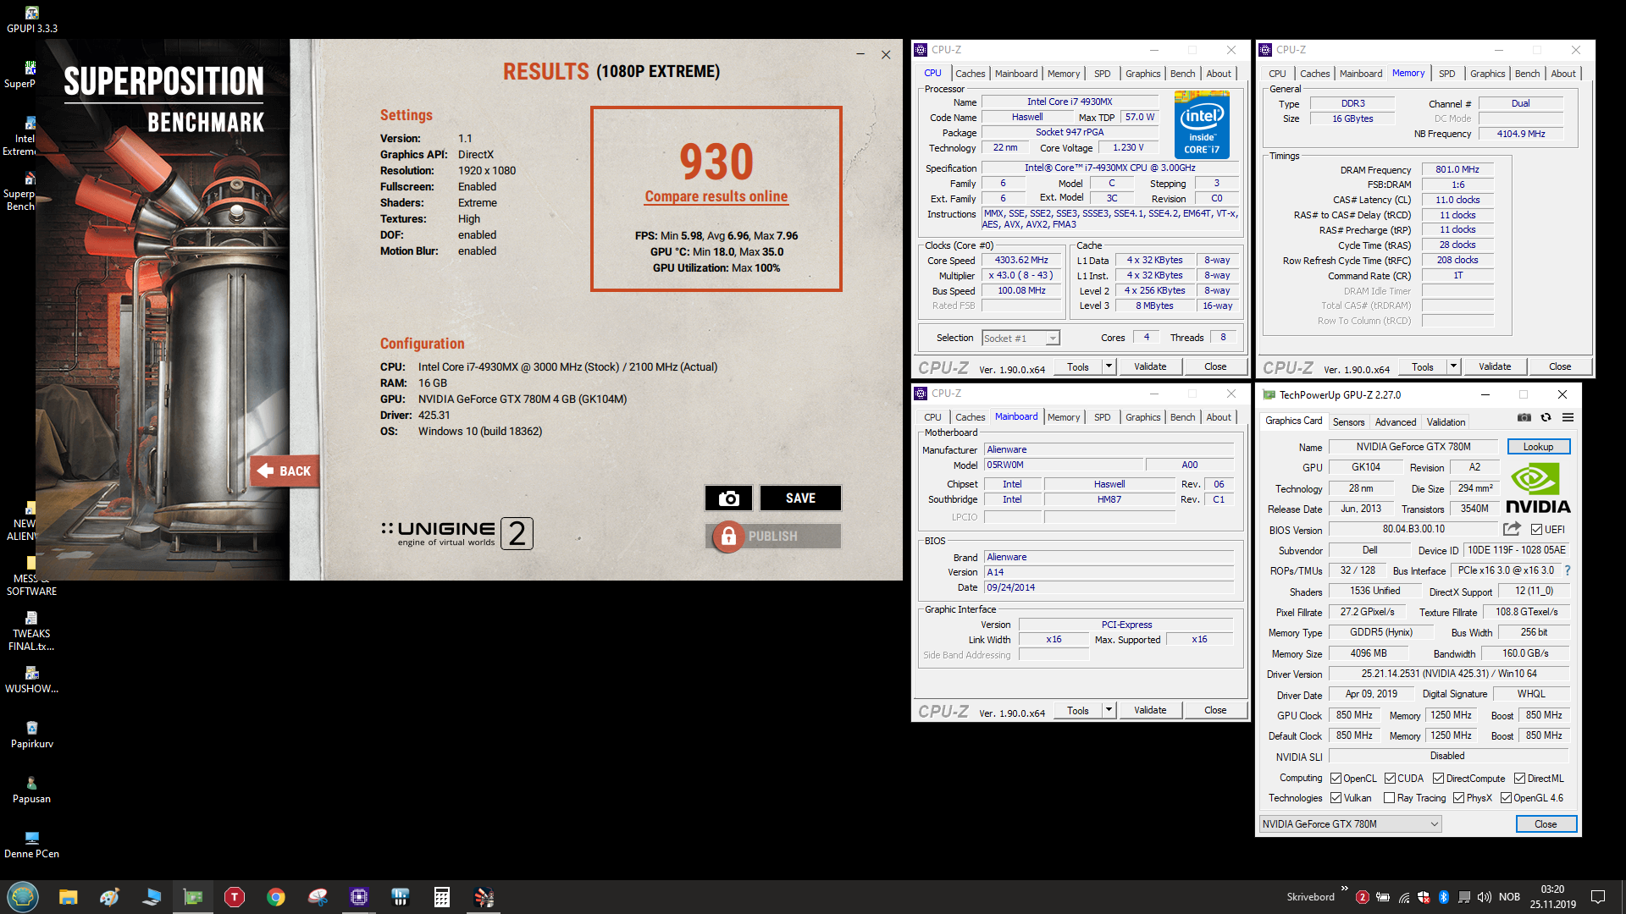Viewport: 1626px width, 914px height.
Task: Open Advanced tab in GPU-Z
Action: click(x=1395, y=422)
